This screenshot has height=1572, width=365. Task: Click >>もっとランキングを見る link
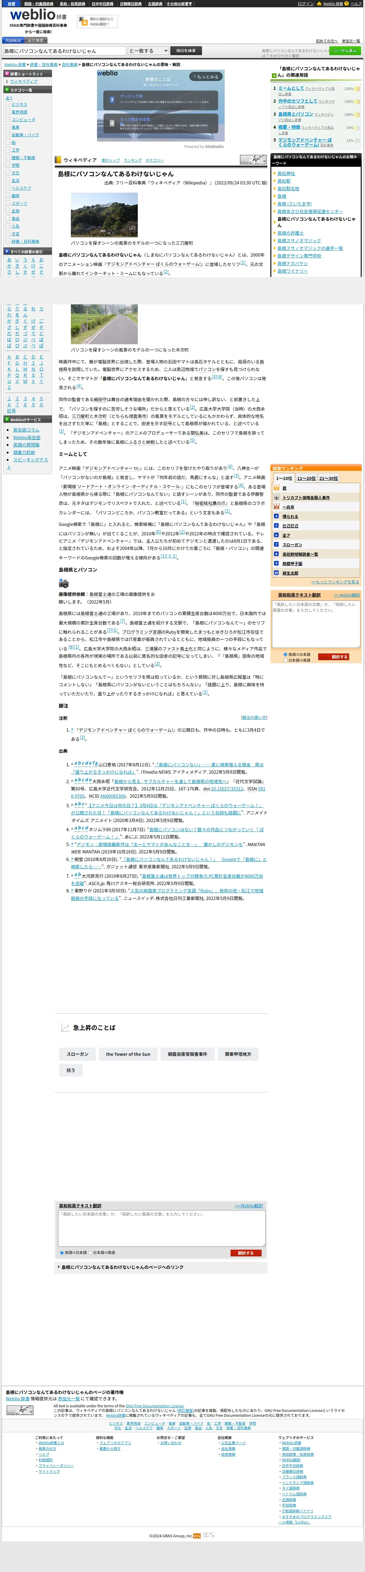pos(335,582)
